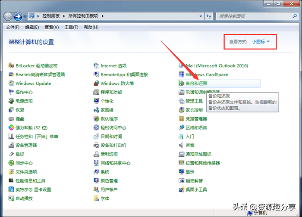Click the 字体 fonts icon

[96, 198]
